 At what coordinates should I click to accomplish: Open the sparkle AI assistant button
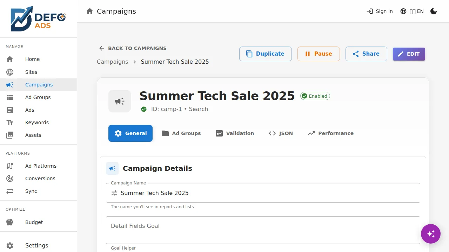pyautogui.click(x=431, y=234)
